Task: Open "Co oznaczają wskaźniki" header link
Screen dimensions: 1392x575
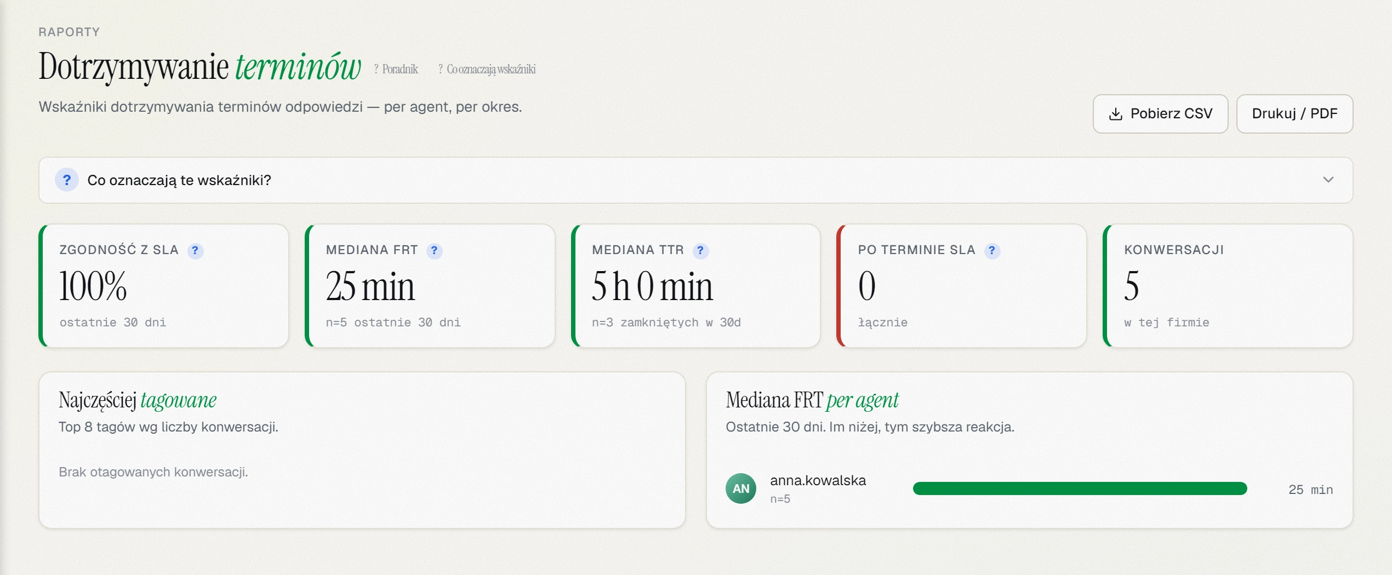Action: [x=487, y=69]
